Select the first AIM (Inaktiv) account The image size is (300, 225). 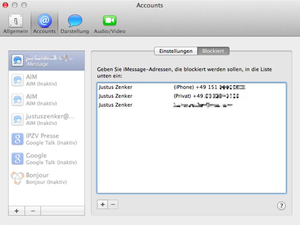pos(46,80)
